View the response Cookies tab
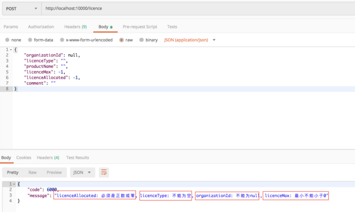 pos(24,158)
